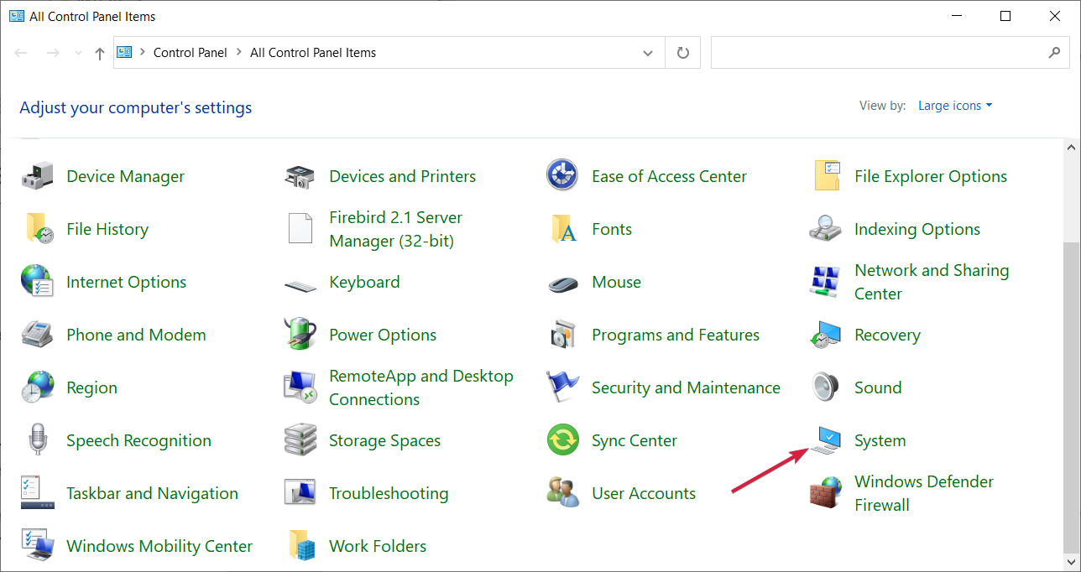Open the Storage Spaces text link
Image resolution: width=1081 pixels, height=572 pixels.
(x=384, y=441)
